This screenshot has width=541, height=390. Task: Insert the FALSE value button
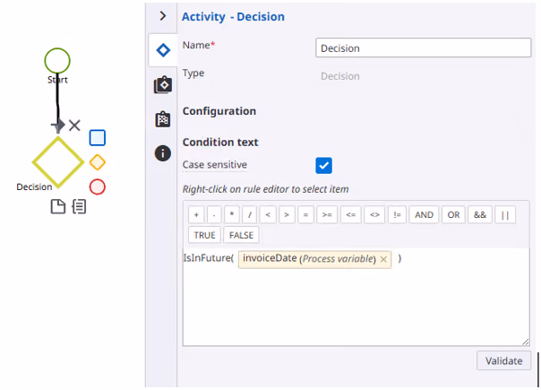pos(241,235)
